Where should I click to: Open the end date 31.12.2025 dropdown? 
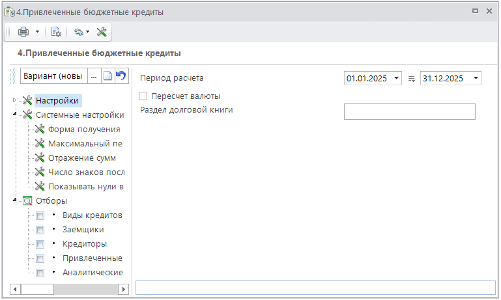point(475,78)
